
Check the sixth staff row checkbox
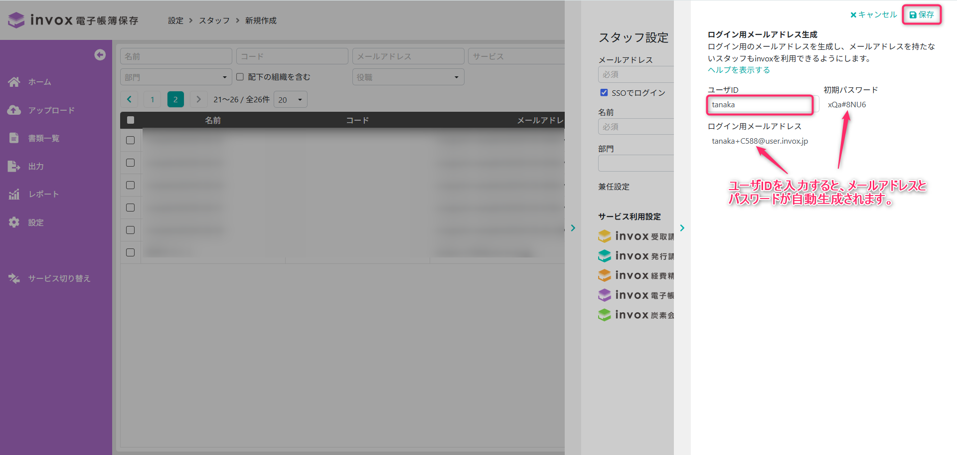[131, 252]
